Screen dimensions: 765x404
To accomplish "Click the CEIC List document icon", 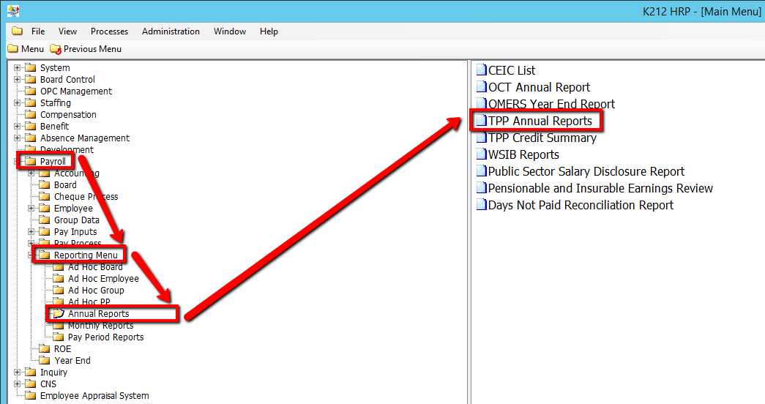I will (481, 70).
